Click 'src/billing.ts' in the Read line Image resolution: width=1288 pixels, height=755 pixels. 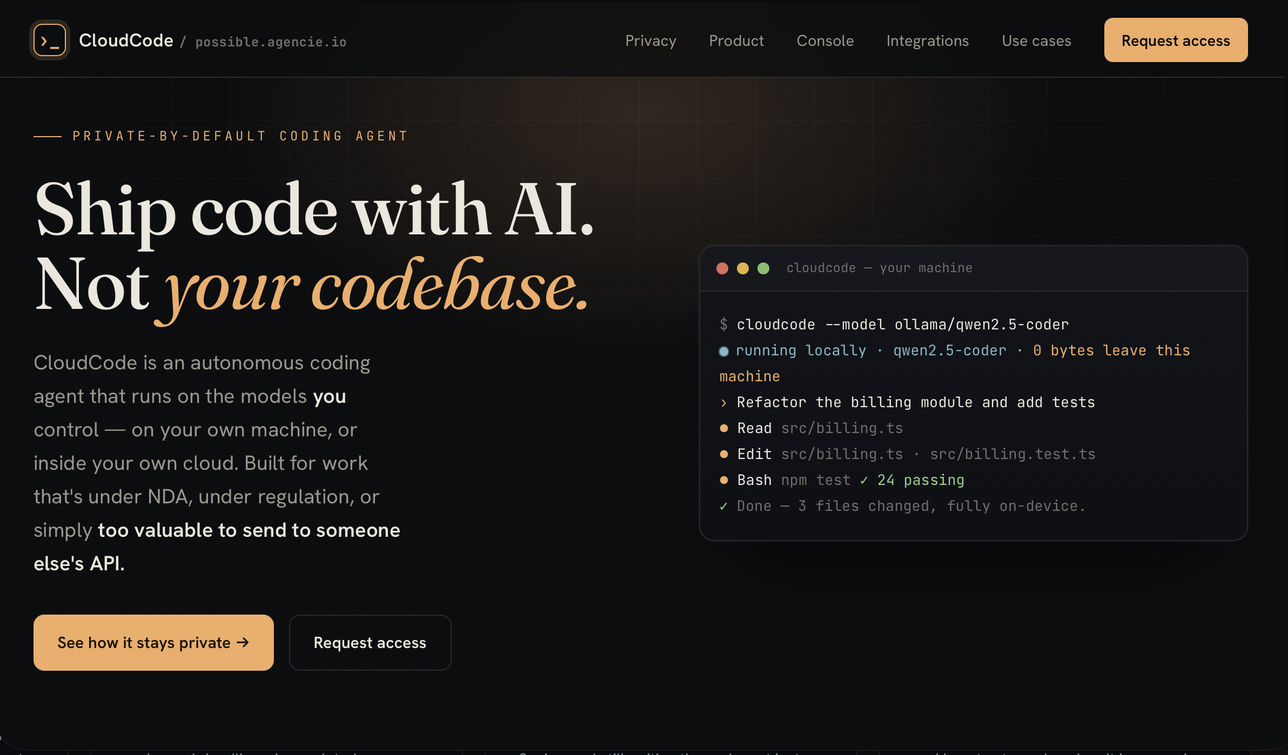click(x=842, y=428)
